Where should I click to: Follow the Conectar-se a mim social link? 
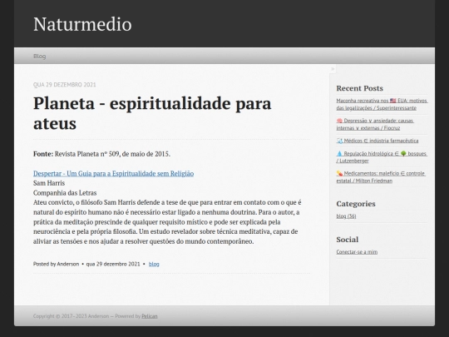[x=357, y=252]
